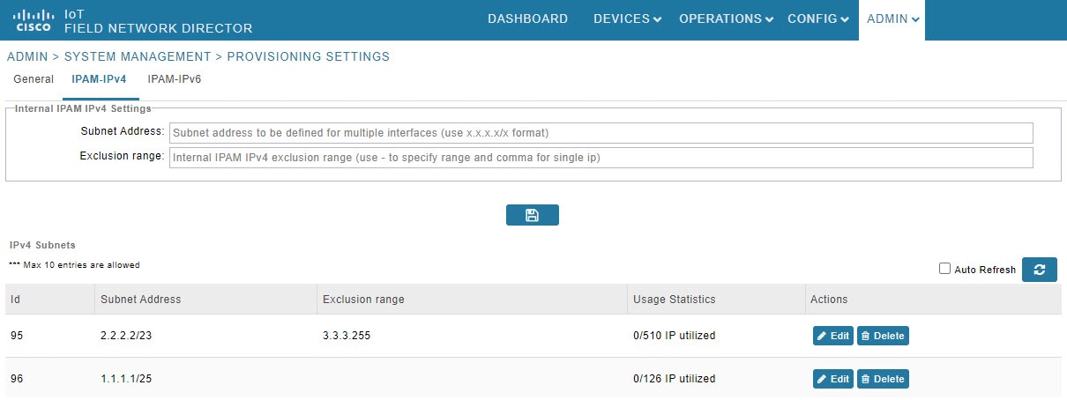Delete the 2.2.2.2/23 subnet
Screen dimensions: 1067x400
pos(883,336)
